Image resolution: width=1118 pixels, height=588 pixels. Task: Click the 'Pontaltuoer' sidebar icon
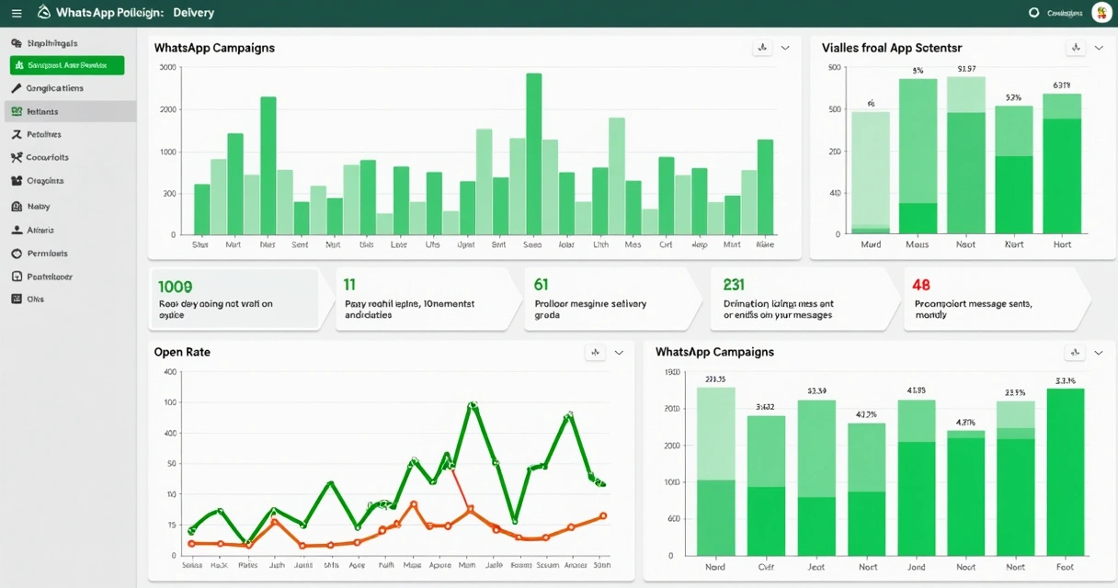pyautogui.click(x=17, y=276)
